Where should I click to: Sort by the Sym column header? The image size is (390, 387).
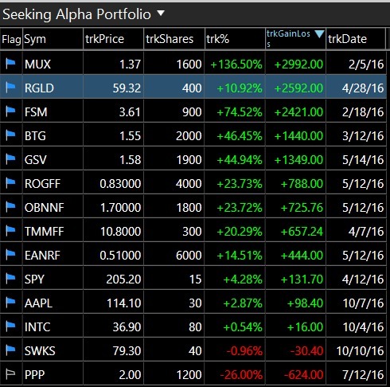(x=53, y=39)
